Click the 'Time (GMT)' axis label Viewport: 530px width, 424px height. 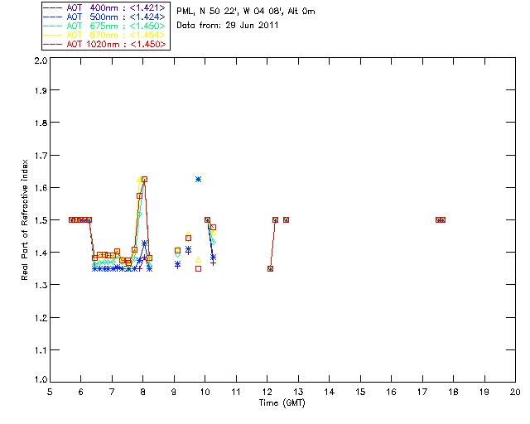click(x=282, y=402)
